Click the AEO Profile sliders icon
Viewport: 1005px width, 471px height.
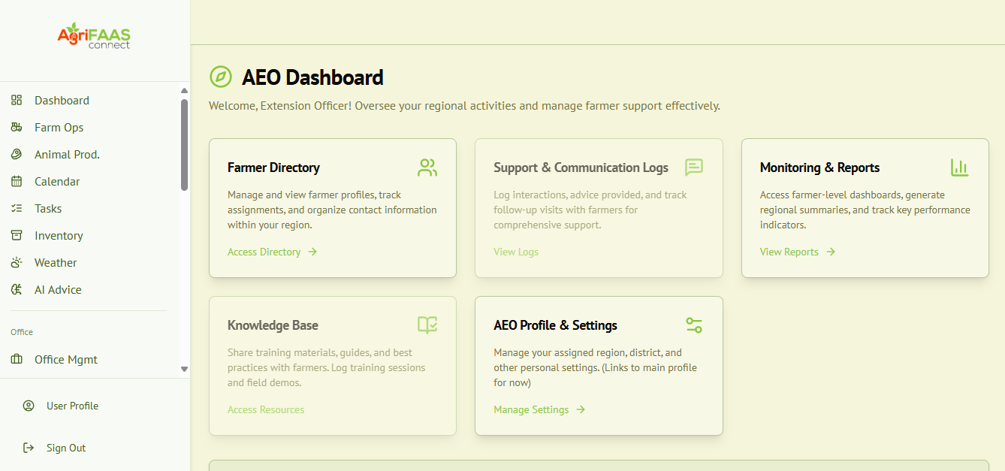pos(693,325)
